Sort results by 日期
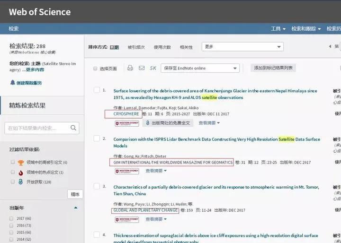Image resolution: width=341 pixels, height=243 pixels. point(114,47)
